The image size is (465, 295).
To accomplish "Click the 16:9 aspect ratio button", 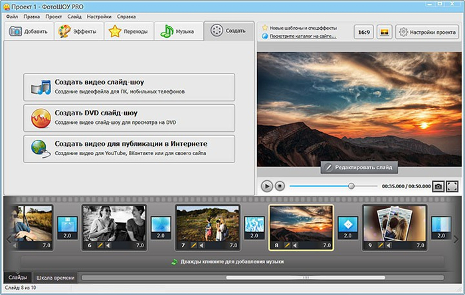I will (363, 31).
